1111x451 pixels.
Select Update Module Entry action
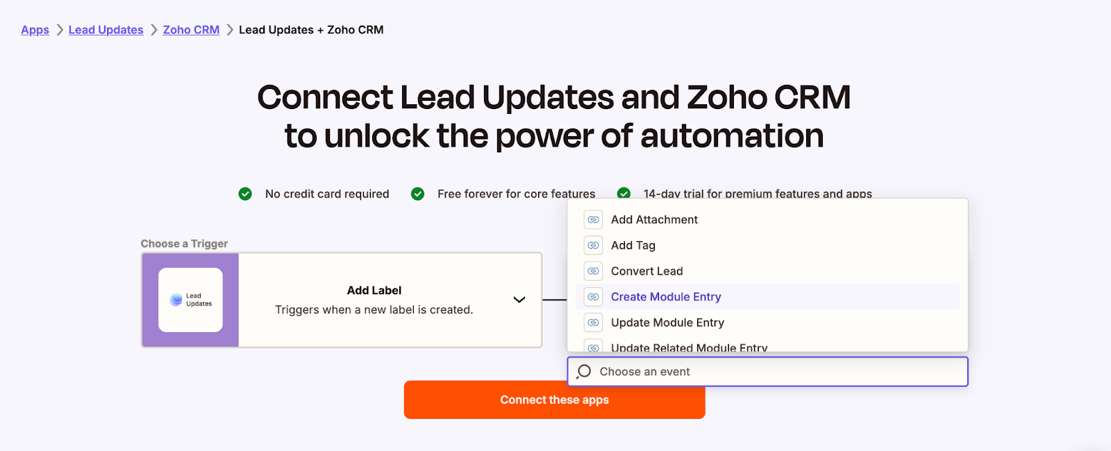667,322
